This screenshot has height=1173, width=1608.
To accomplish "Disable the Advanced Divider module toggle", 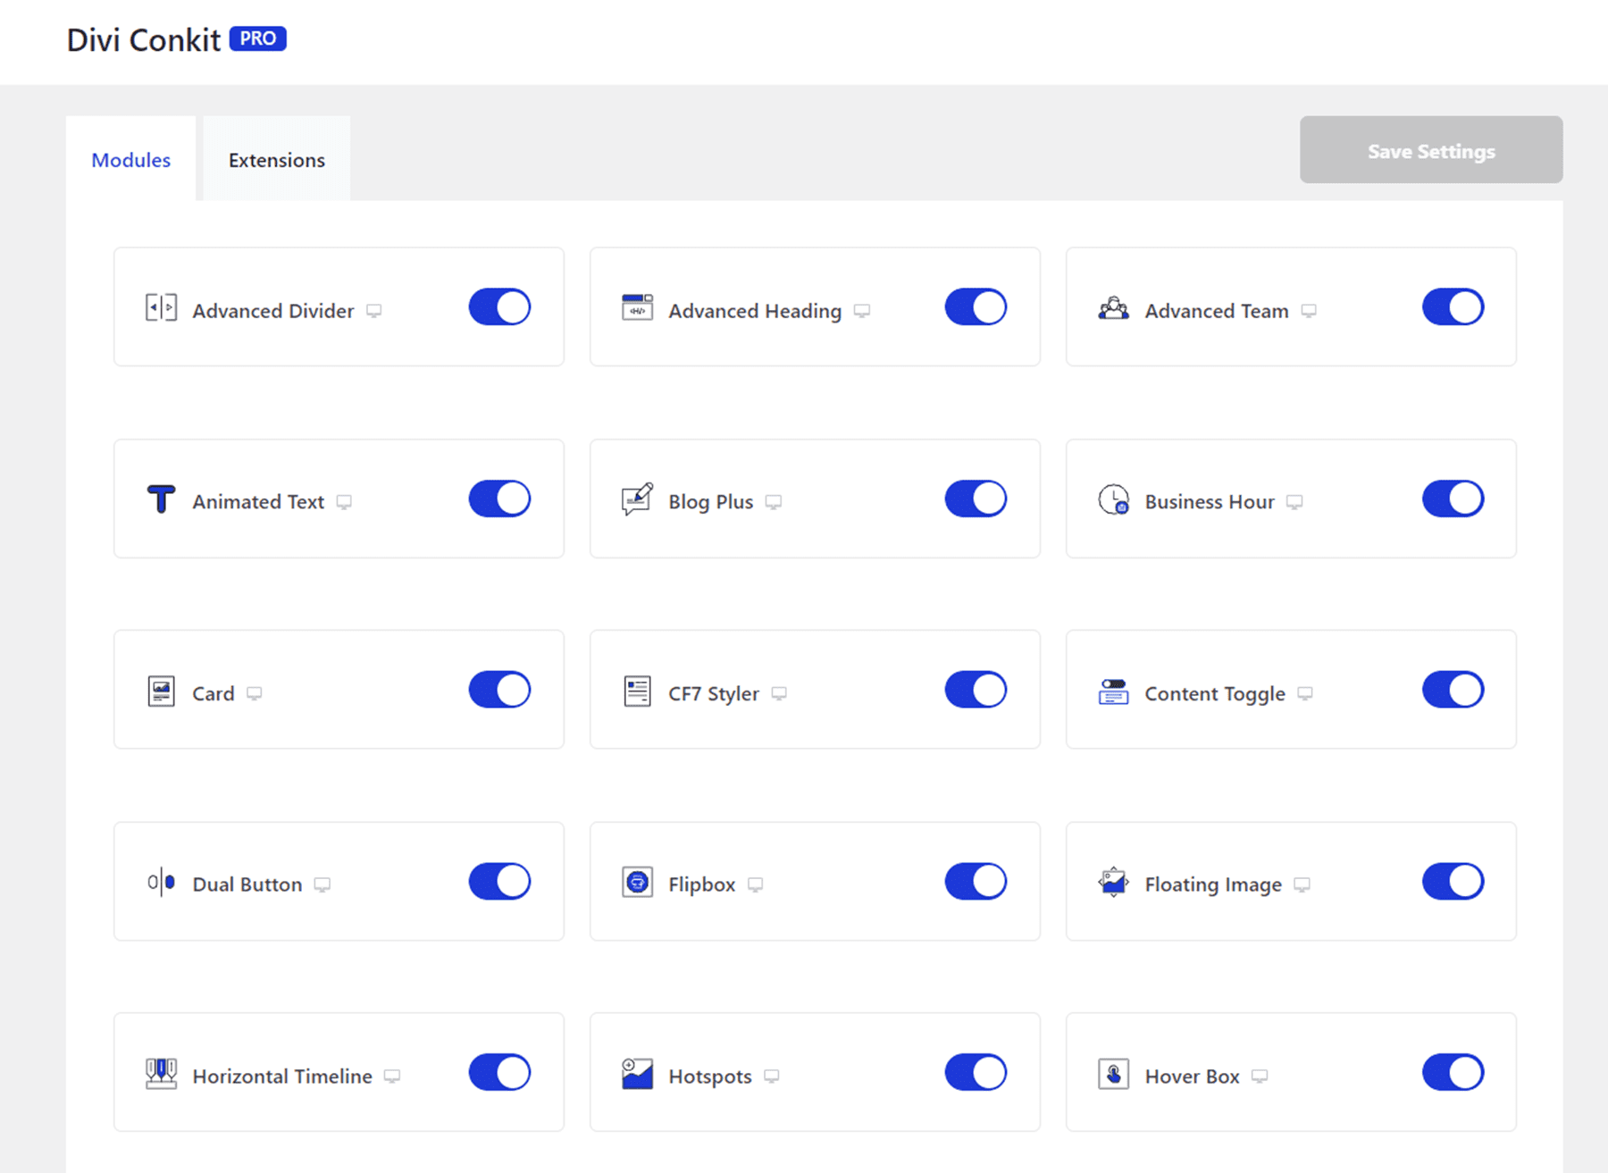I will coord(498,306).
